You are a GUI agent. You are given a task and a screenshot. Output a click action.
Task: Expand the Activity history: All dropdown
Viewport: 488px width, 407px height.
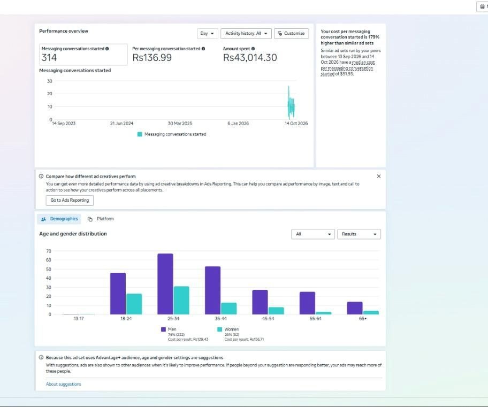(246, 34)
